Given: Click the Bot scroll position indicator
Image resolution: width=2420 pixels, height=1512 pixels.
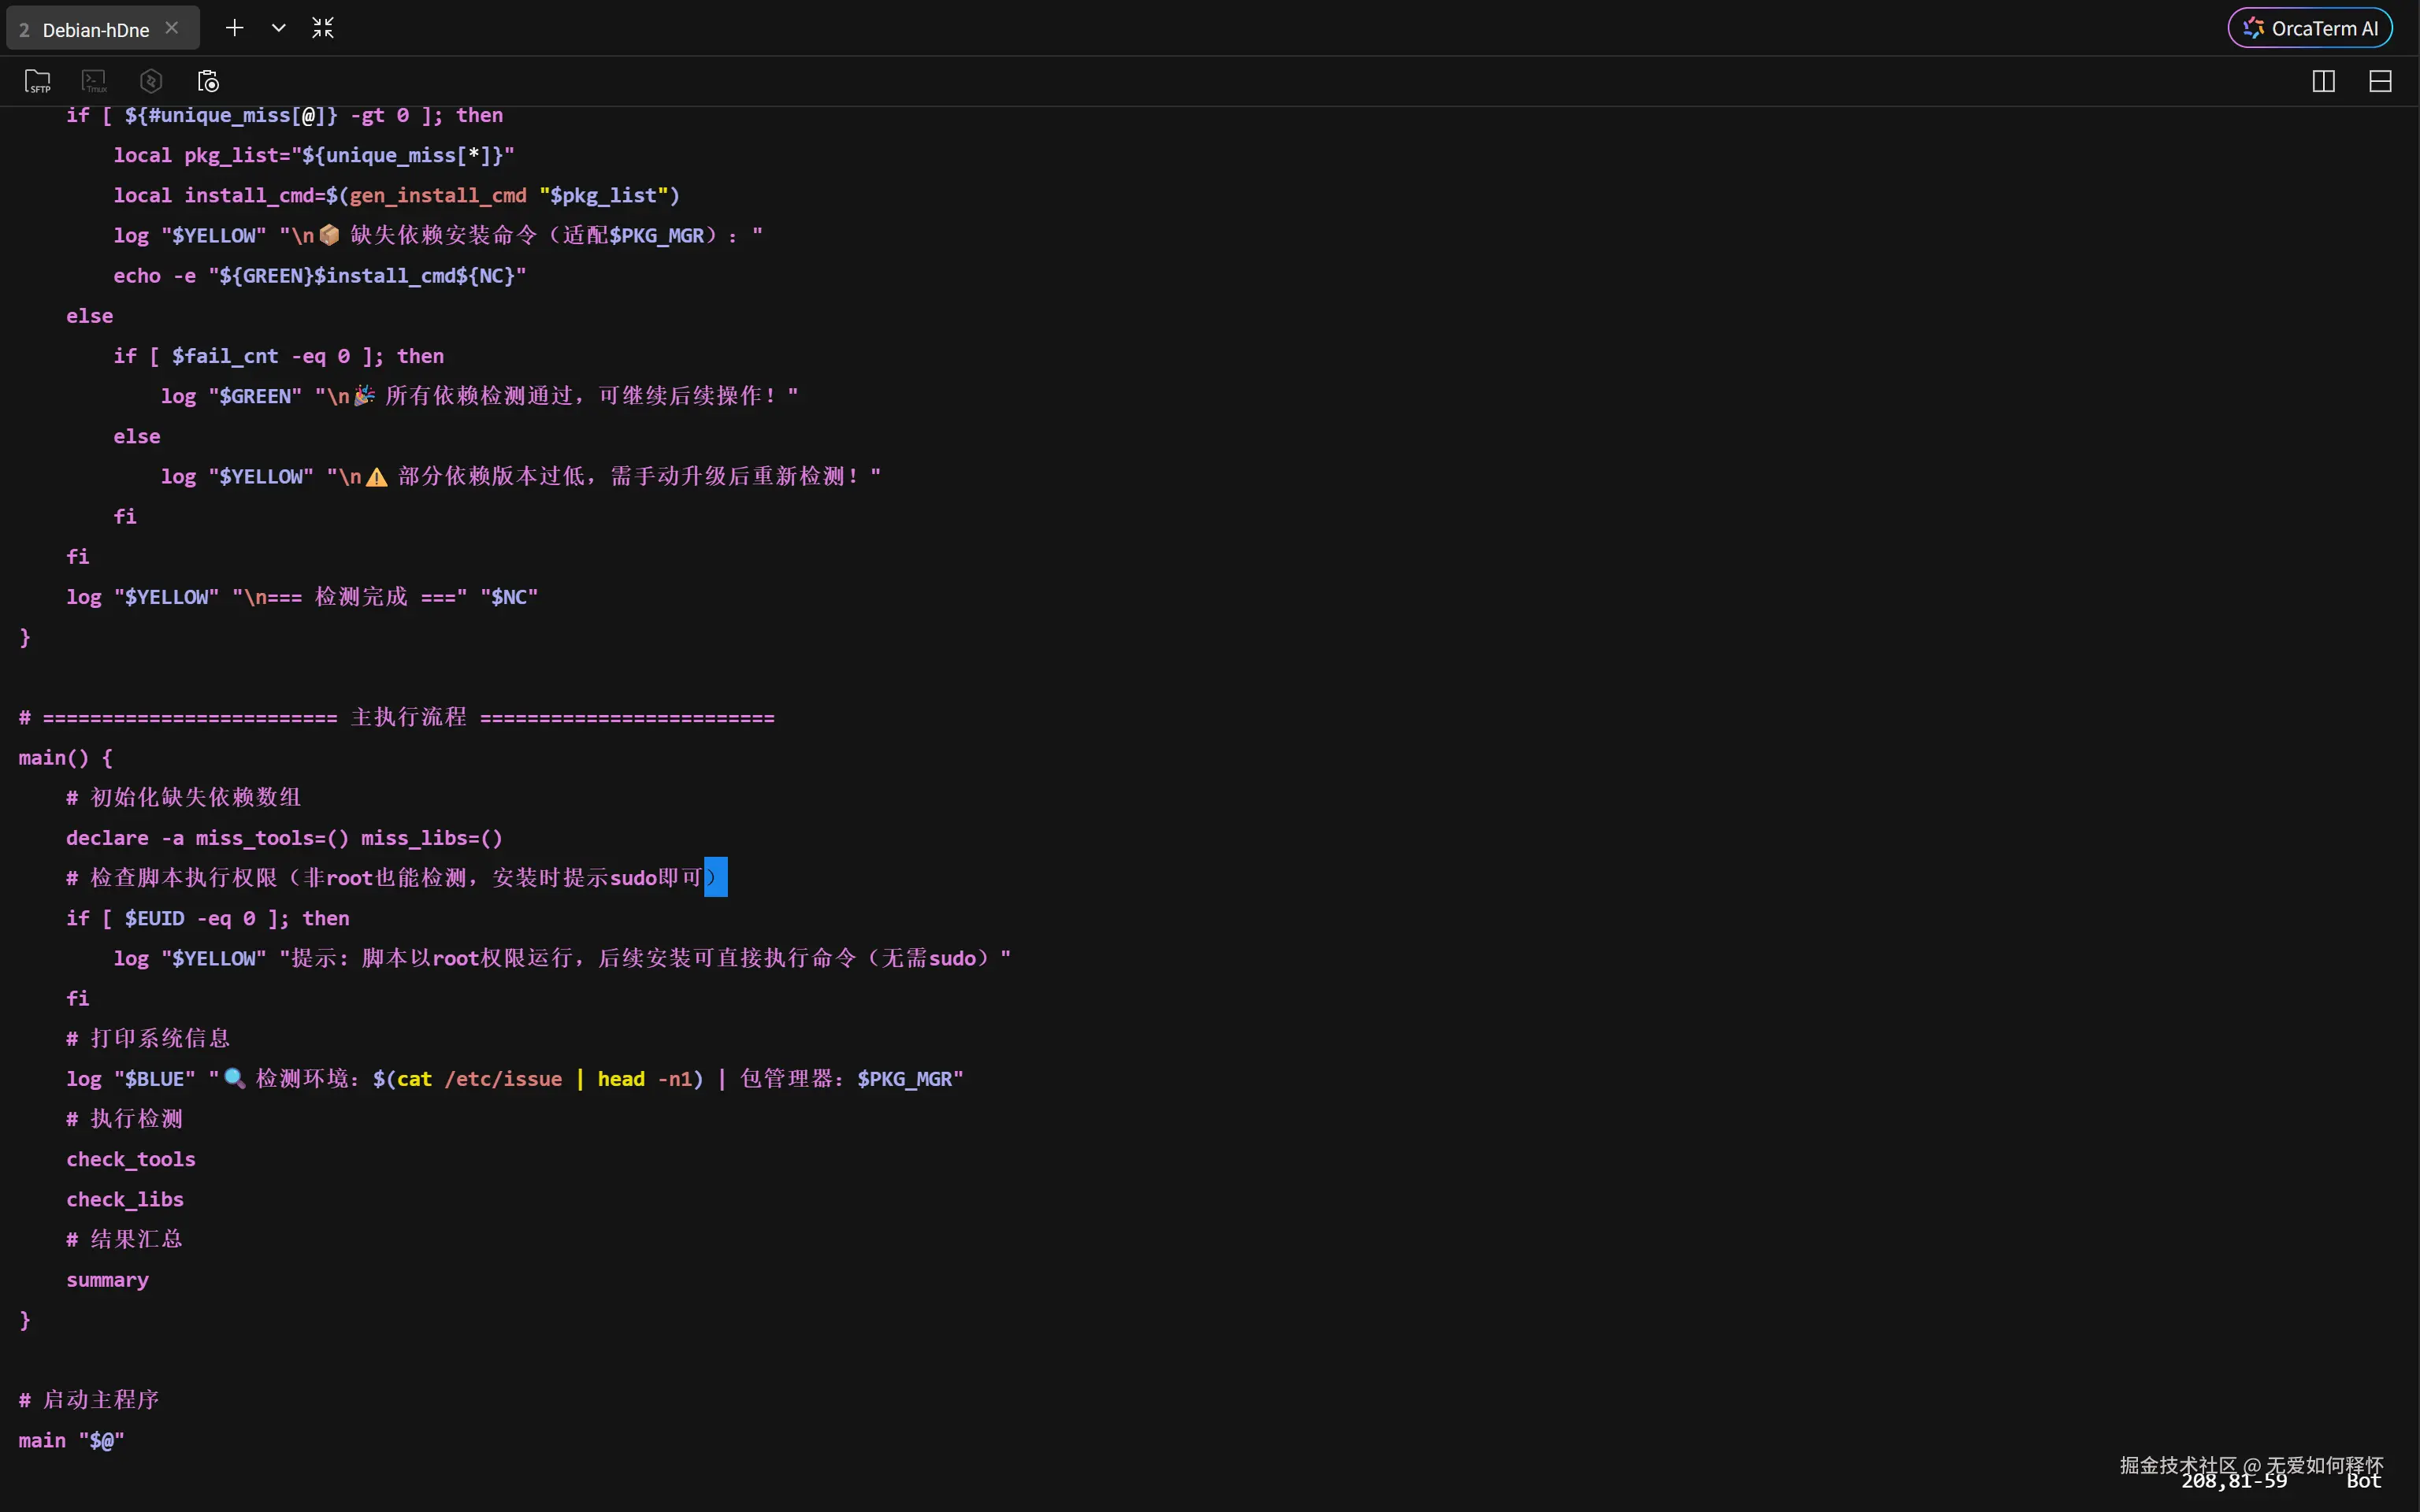Looking at the screenshot, I should pos(2364,1481).
